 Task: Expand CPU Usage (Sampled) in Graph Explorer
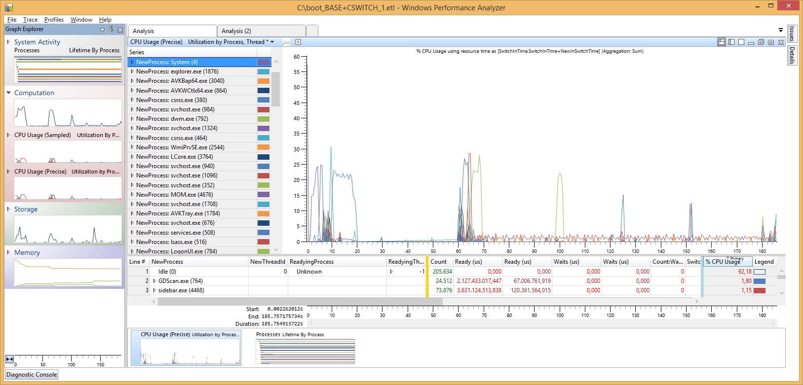coord(8,135)
